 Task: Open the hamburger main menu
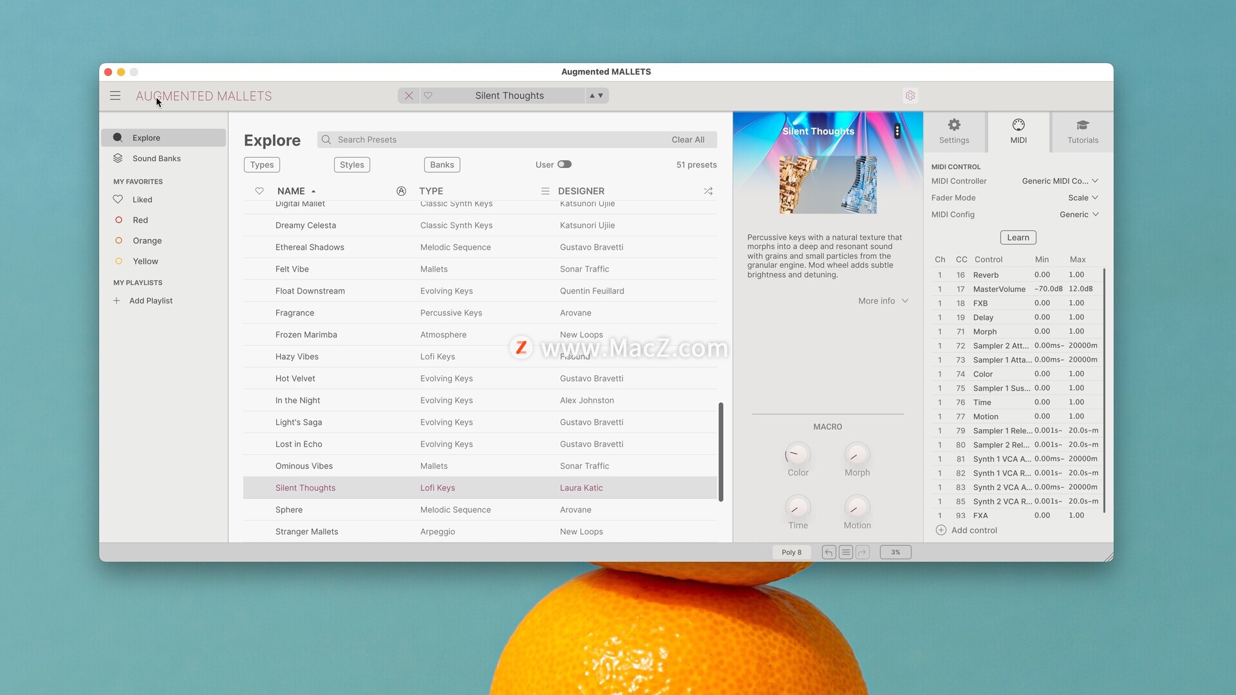coord(115,96)
